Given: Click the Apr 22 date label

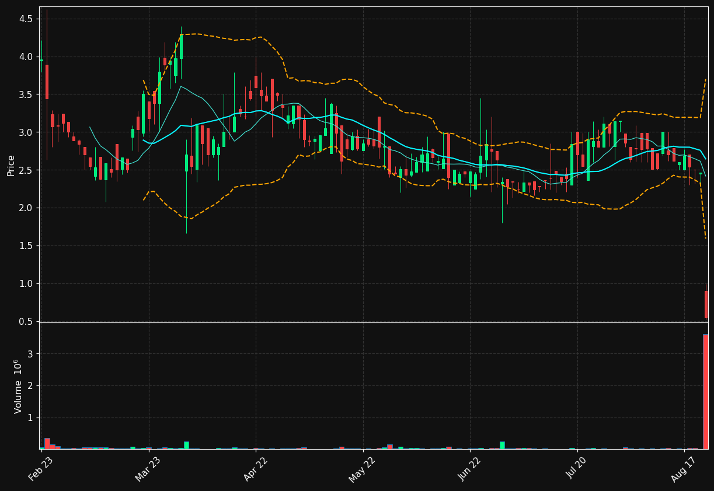Looking at the screenshot, I should (256, 469).
